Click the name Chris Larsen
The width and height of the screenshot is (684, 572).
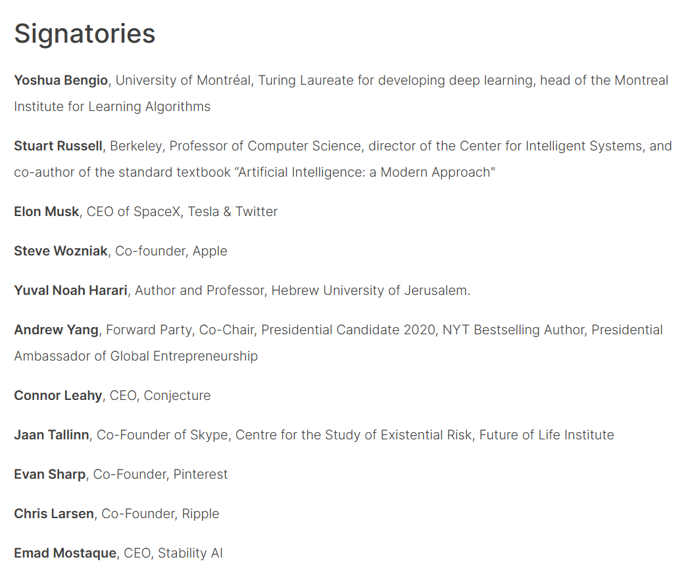(53, 514)
